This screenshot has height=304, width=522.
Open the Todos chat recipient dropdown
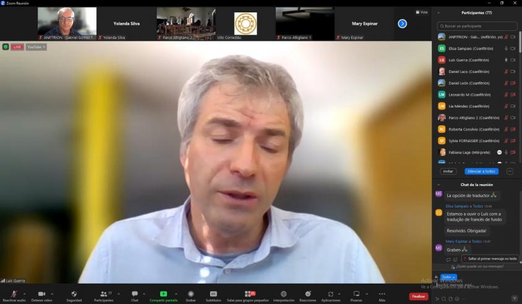coord(448,277)
